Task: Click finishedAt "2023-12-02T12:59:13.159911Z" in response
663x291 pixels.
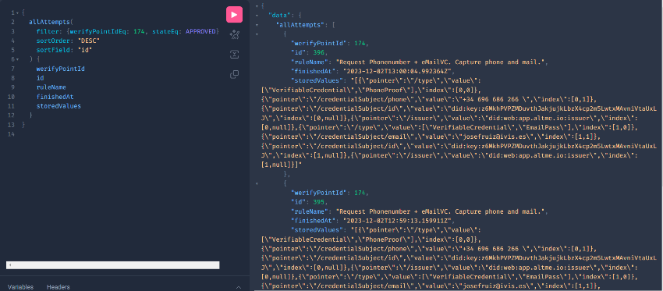Action: pyautogui.click(x=399, y=220)
